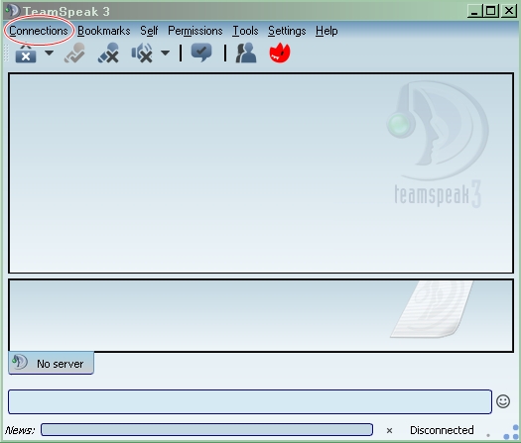
Task: Click the red flame toolbar icon
Action: [x=280, y=53]
